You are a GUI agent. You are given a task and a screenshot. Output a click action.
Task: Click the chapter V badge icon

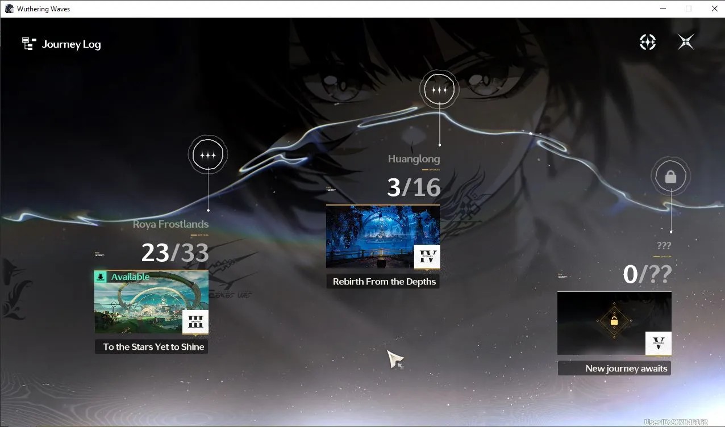coord(659,344)
